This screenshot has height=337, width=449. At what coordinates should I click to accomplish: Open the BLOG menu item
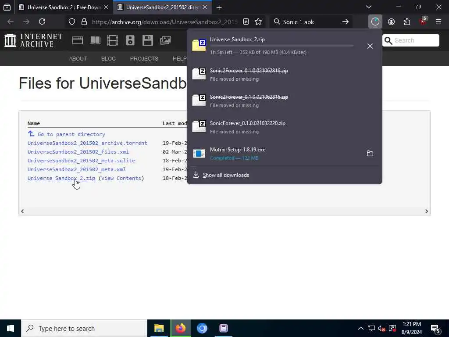108,58
